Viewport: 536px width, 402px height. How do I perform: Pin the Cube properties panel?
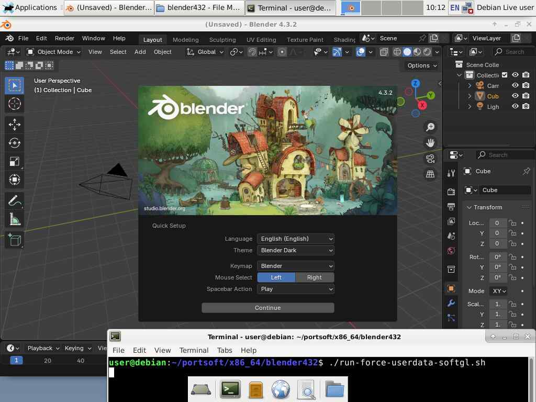[527, 171]
